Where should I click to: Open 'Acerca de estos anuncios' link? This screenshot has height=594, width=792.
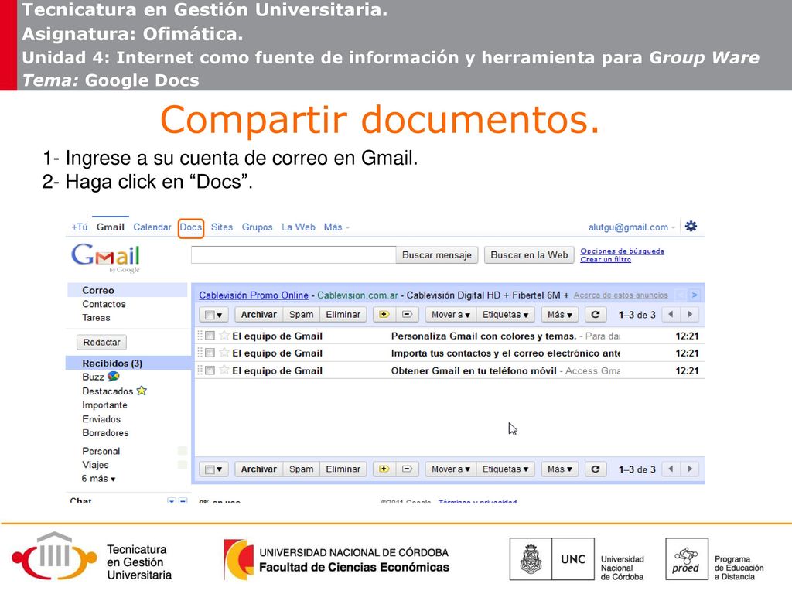pos(620,295)
